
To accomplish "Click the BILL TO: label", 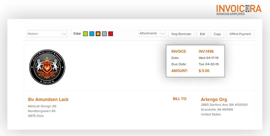I will click(180, 99).
